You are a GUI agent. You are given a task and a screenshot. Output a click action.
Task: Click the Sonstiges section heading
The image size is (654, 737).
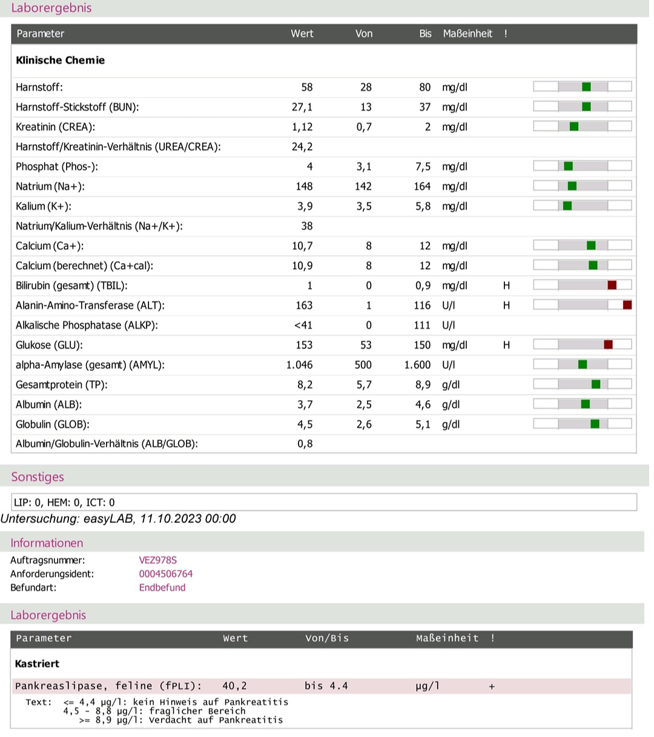point(37,477)
